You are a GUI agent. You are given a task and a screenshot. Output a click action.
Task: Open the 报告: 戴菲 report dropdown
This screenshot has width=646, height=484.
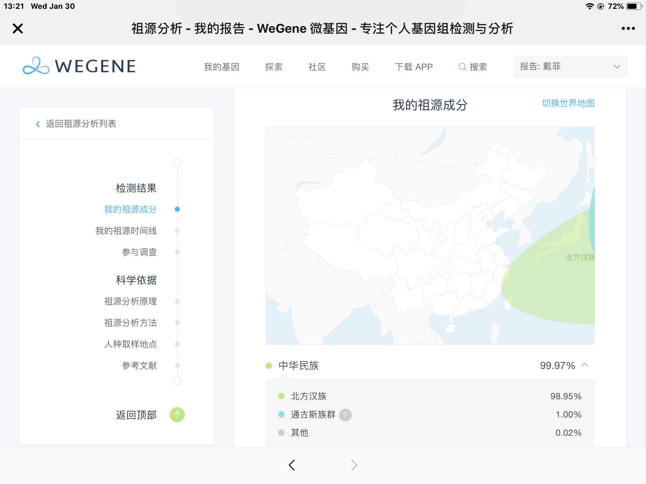click(x=570, y=66)
